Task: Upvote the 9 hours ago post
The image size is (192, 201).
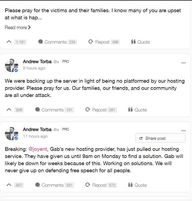Action: pos(9,110)
